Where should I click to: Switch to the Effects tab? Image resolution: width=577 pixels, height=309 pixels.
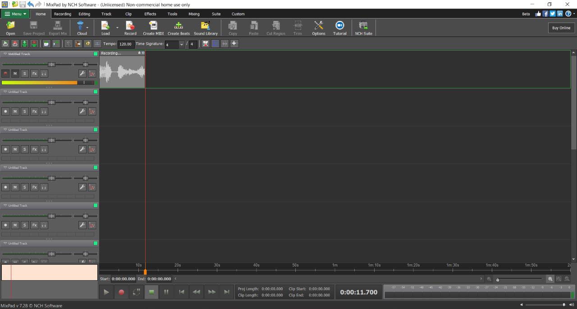pyautogui.click(x=150, y=14)
